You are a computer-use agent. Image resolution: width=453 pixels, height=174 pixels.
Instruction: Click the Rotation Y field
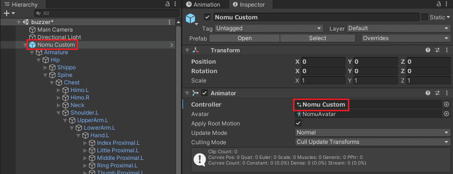[x=376, y=71]
